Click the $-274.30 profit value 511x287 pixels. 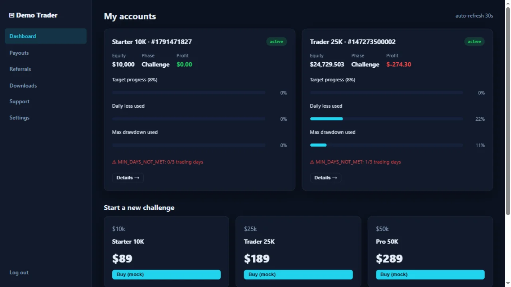click(399, 65)
